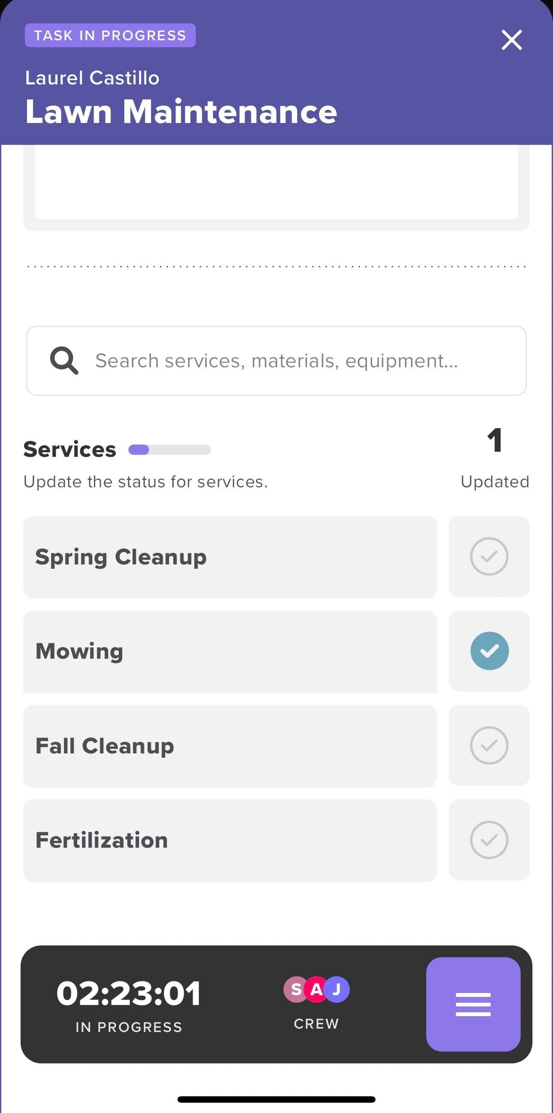
Task: Close the Lawn Maintenance task panel
Action: [511, 40]
